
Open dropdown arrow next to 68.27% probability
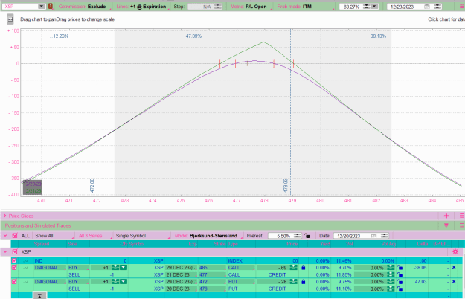[x=375, y=7]
